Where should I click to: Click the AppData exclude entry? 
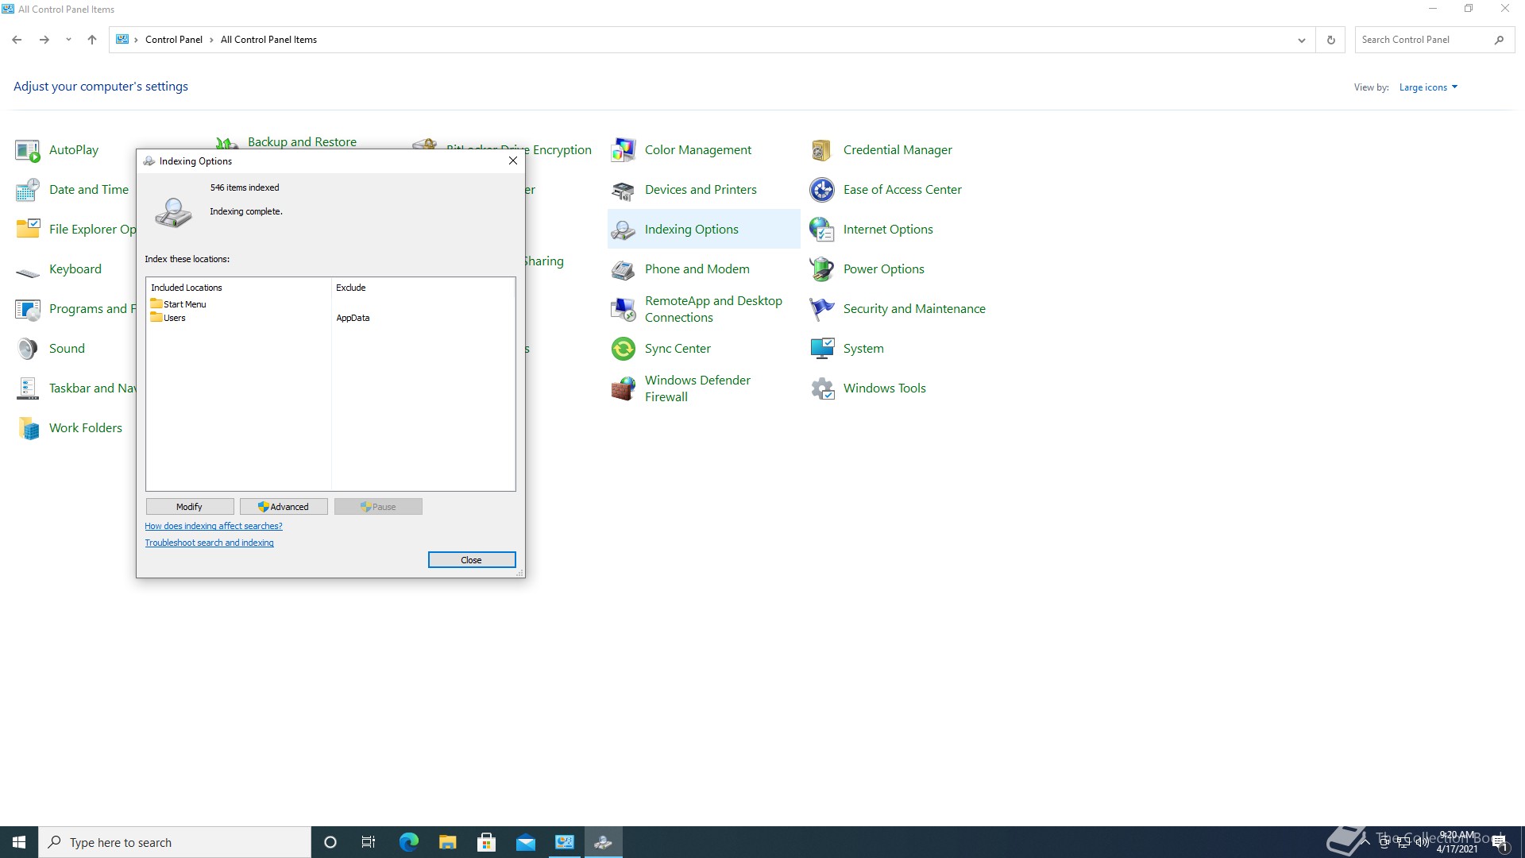(353, 318)
